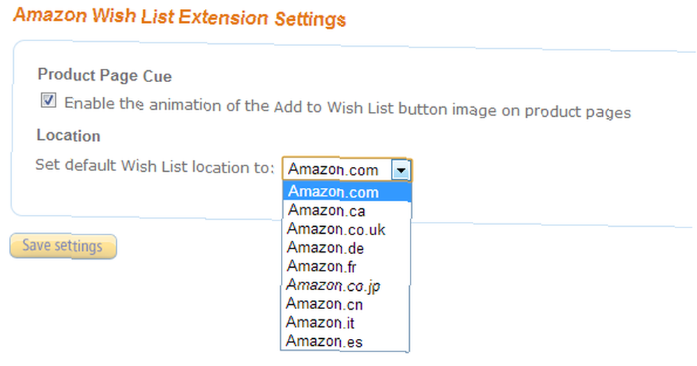Screen dimensions: 697x366
Task: Click the Location section heading
Action: pyautogui.click(x=68, y=135)
